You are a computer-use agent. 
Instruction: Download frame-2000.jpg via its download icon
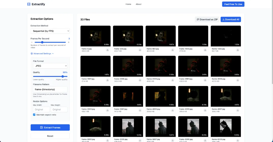click(x=140, y=80)
